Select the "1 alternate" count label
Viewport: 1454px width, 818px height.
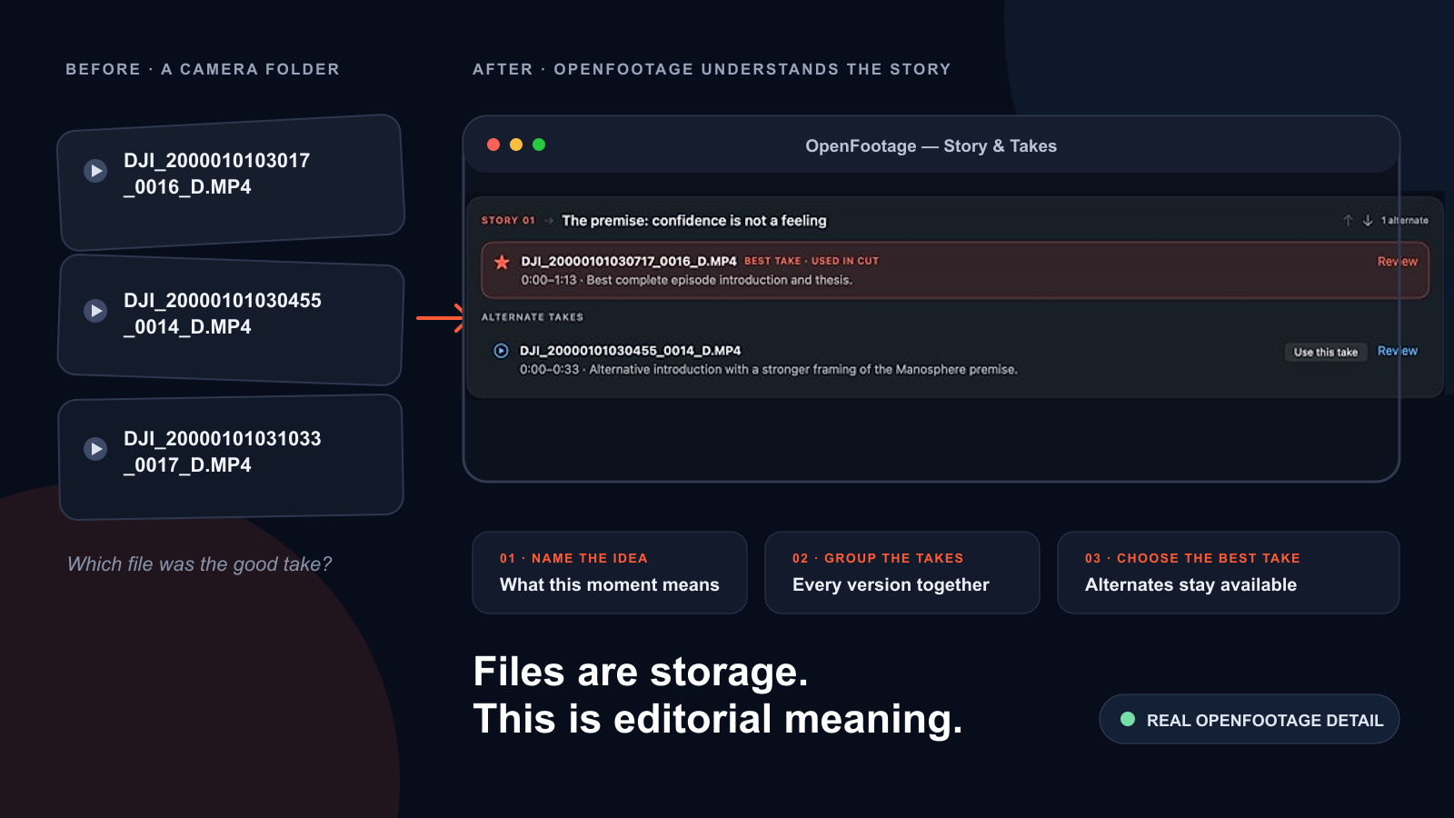coord(1405,221)
